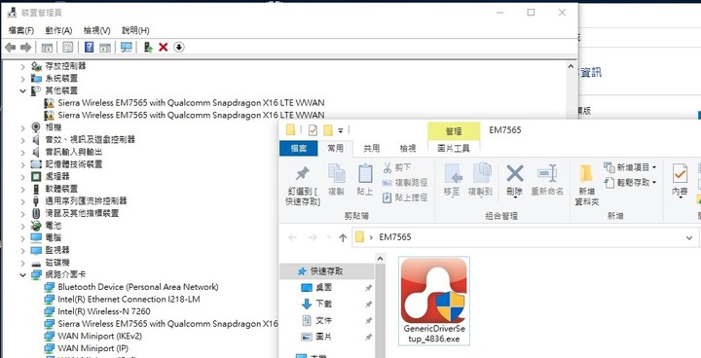This screenshot has height=358, width=701.
Task: Click the Update driver icon with green arrow
Action: pyautogui.click(x=148, y=47)
